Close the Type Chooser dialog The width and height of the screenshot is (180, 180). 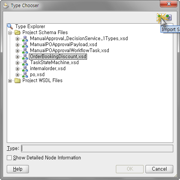pyautogui.click(x=169, y=4)
